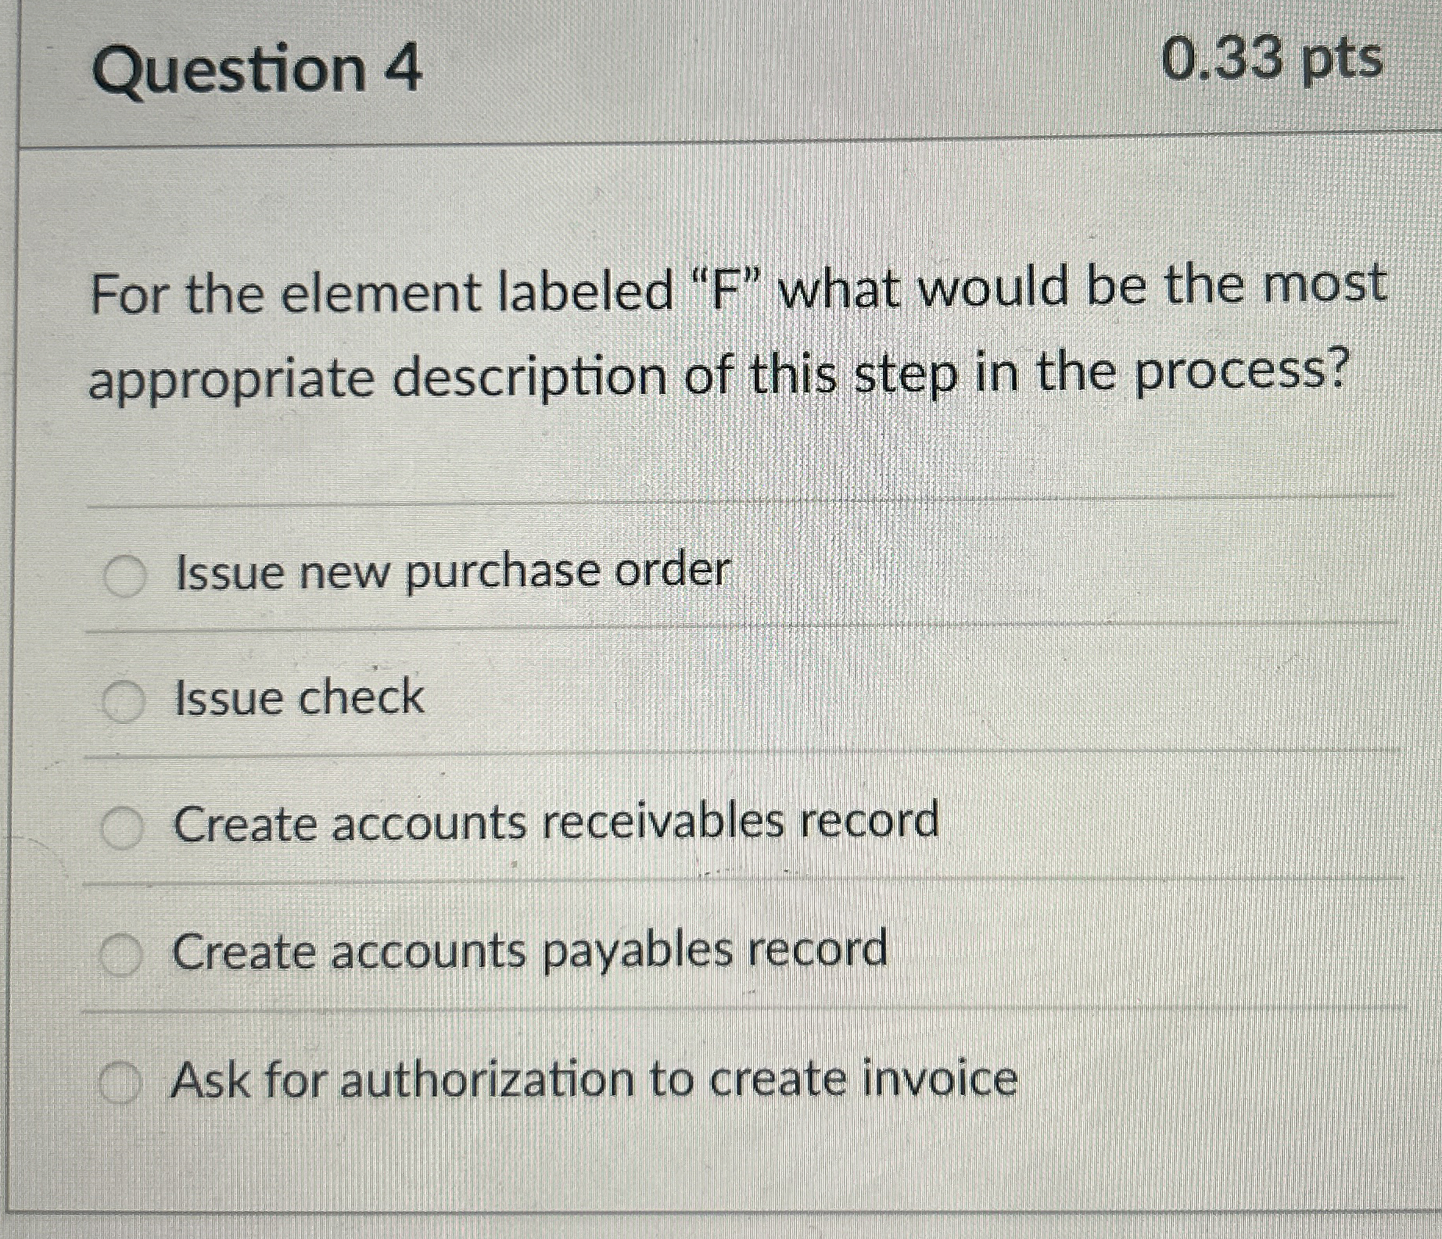1442x1239 pixels.
Task: Select the "Issue new purchase order" radio button
Action: pos(125,575)
